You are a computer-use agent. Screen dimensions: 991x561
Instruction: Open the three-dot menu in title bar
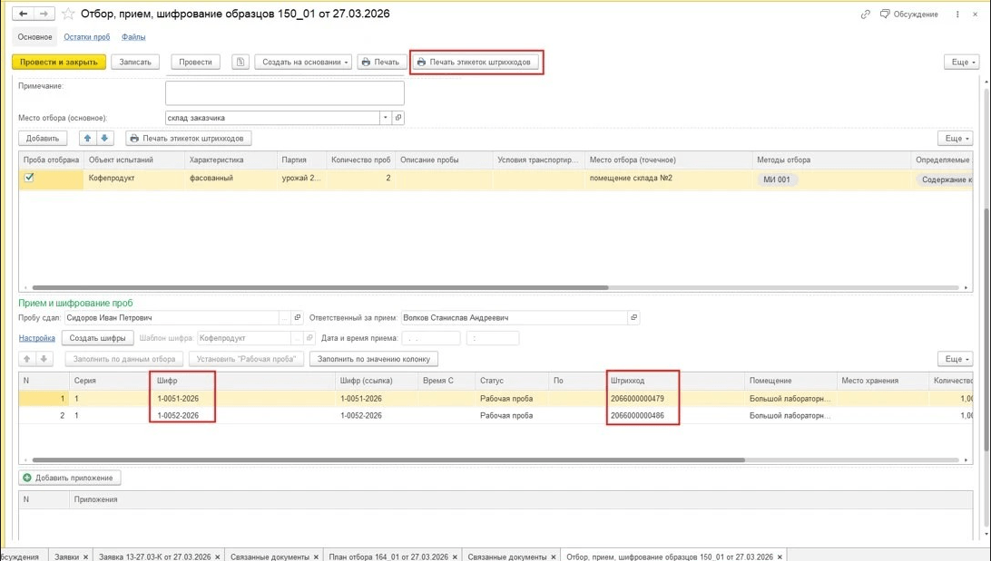[957, 14]
